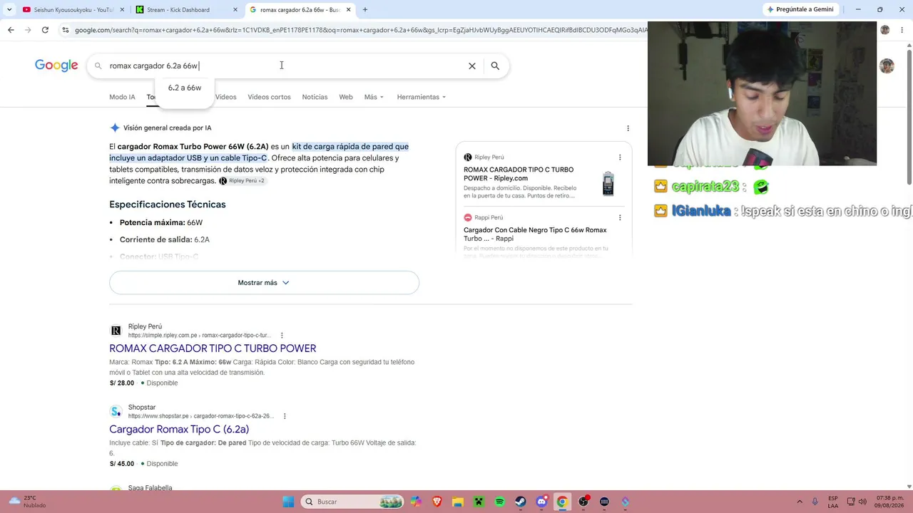The height and width of the screenshot is (513, 913).
Task: Open Cargador Romax Tipo C (6.2a) result
Action: tap(179, 429)
